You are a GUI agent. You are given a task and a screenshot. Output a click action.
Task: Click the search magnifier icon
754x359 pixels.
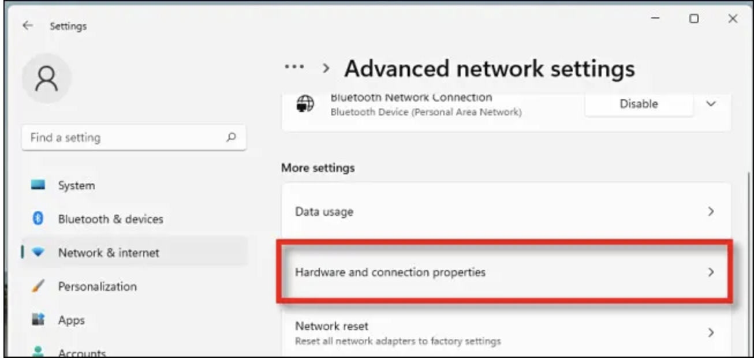click(231, 137)
